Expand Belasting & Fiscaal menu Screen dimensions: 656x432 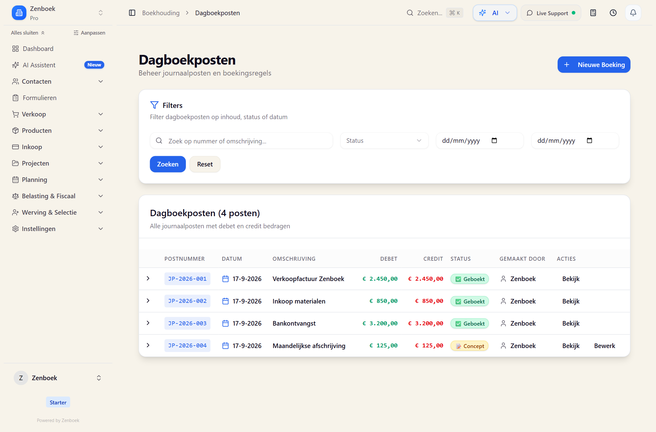coord(58,196)
